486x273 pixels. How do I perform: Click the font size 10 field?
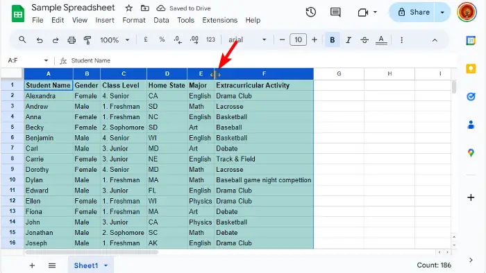[298, 39]
